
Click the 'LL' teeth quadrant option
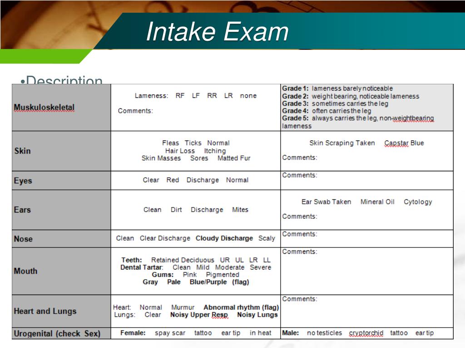267,260
